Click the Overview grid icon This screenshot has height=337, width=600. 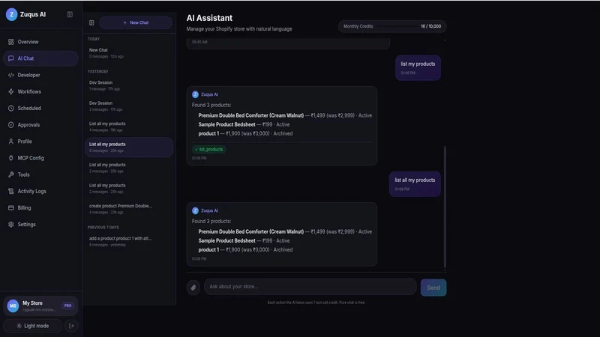(10, 42)
